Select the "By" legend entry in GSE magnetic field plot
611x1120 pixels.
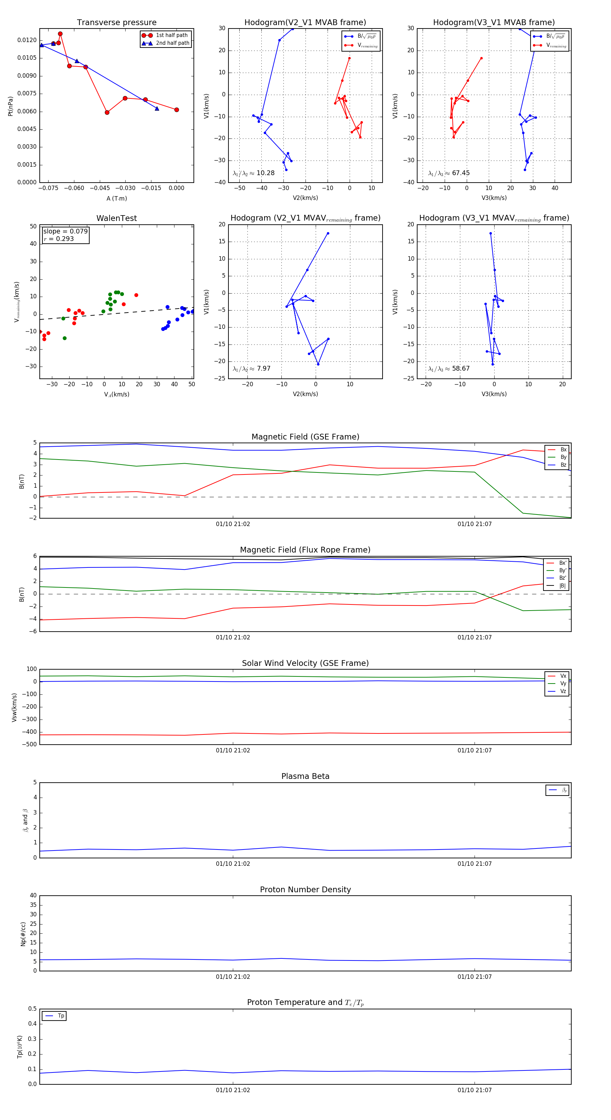click(557, 457)
